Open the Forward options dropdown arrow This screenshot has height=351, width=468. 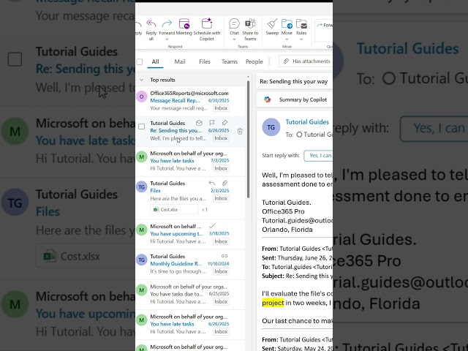pos(167,39)
